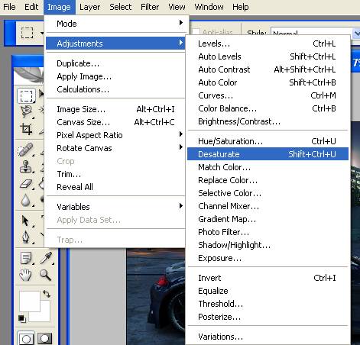The height and width of the screenshot is (345, 360).
Task: Open tool preset picker arrow
Action: [41, 33]
